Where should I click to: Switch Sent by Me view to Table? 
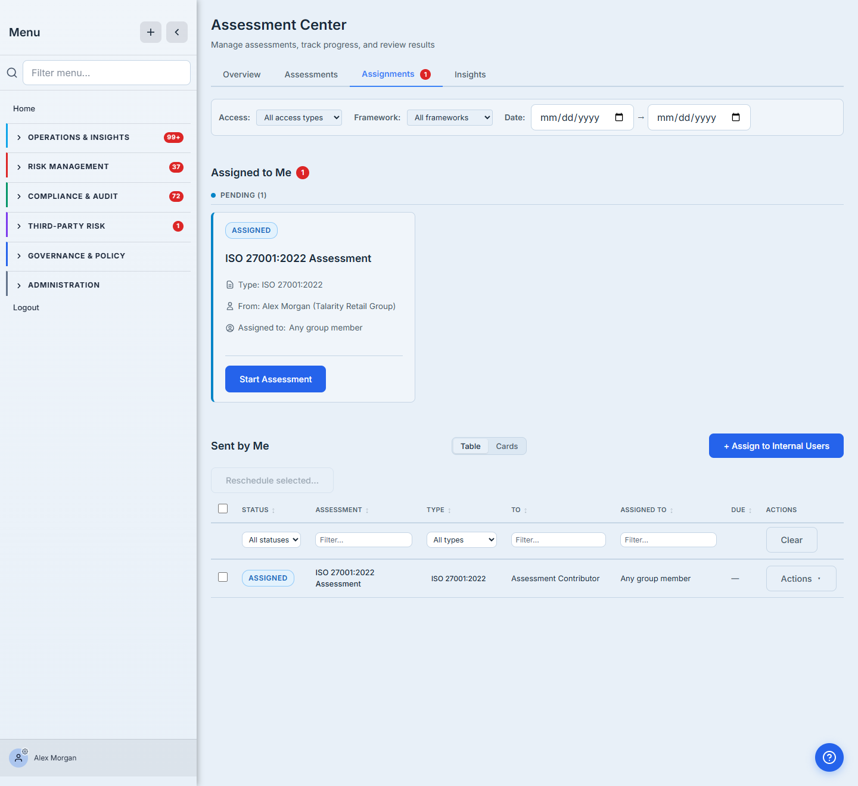471,446
